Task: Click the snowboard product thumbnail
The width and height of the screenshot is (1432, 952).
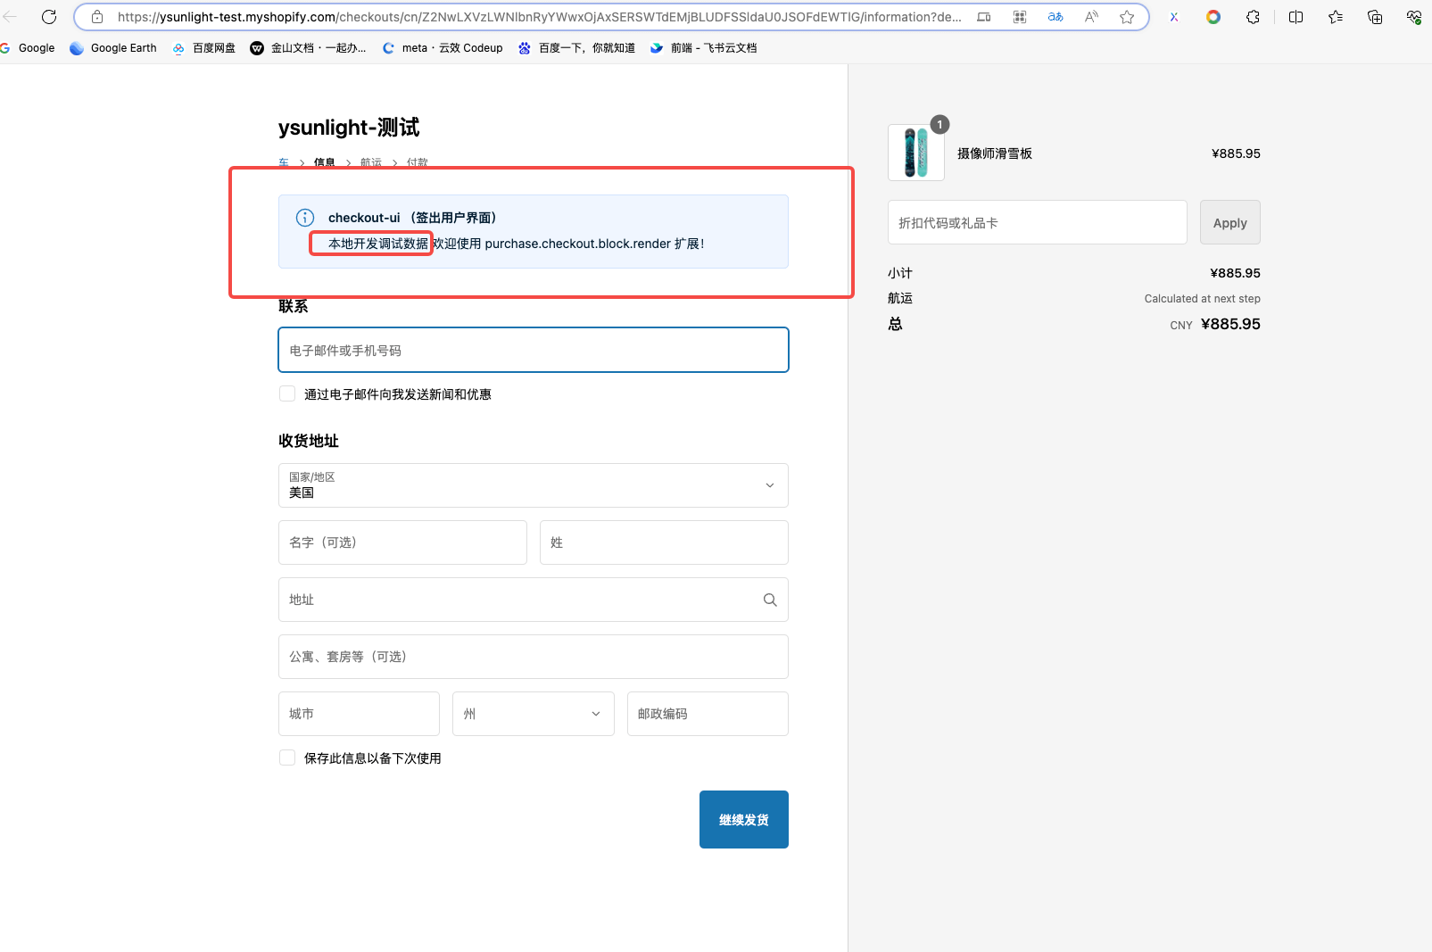Action: tap(915, 153)
